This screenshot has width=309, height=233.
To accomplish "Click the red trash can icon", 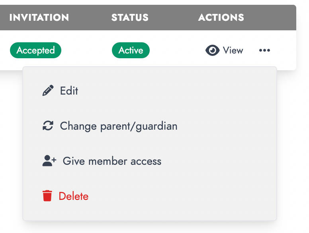I will point(47,195).
